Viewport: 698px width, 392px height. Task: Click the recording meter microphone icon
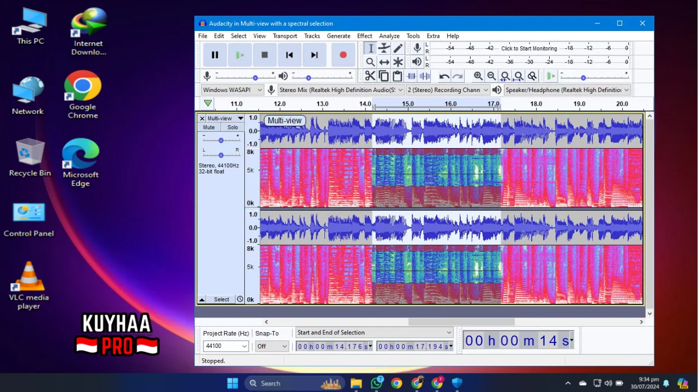point(417,48)
